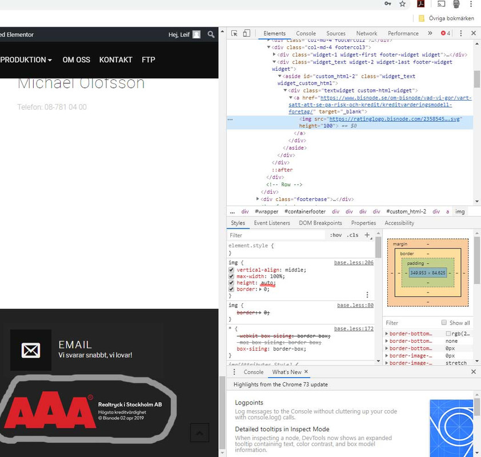Open the DOM Breakpoints tab

click(x=320, y=223)
